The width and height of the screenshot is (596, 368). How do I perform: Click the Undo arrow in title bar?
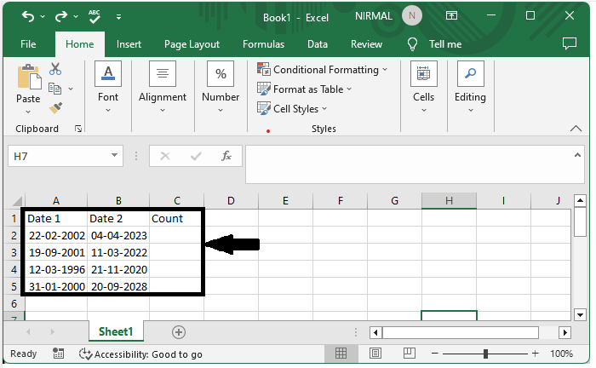tap(29, 16)
